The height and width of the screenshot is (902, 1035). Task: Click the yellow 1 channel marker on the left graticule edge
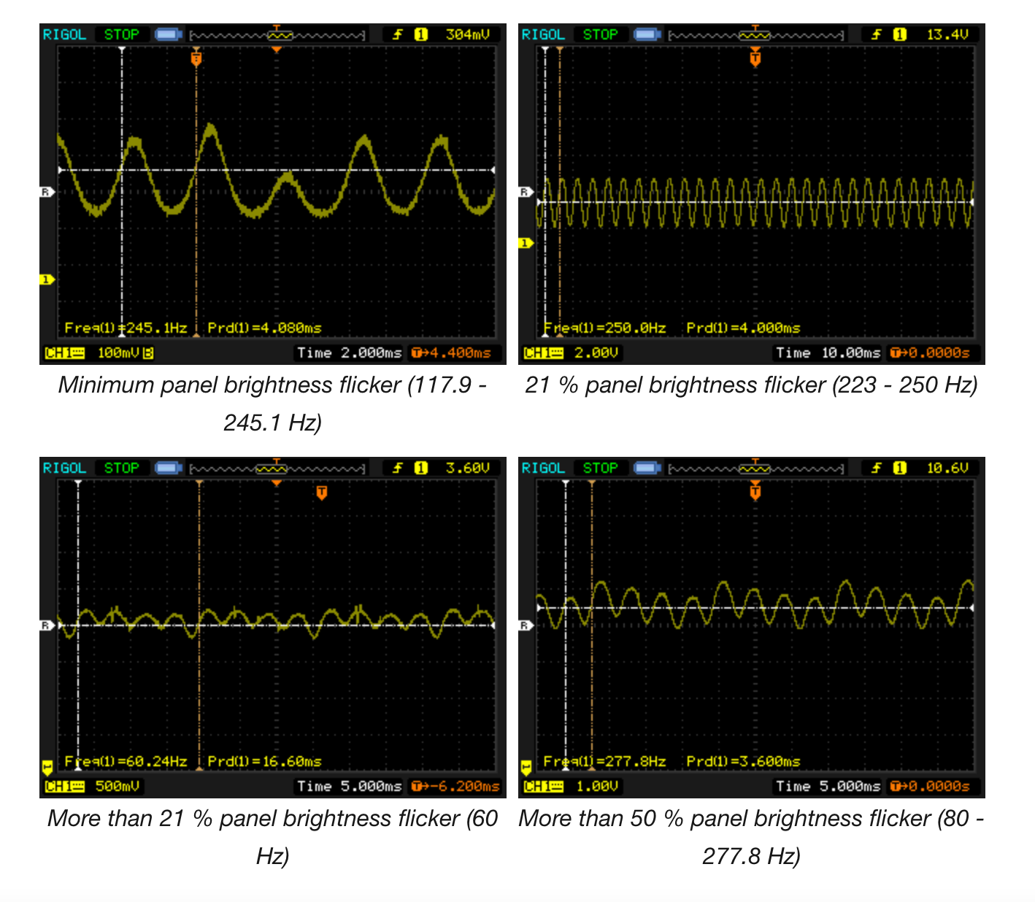click(x=46, y=278)
